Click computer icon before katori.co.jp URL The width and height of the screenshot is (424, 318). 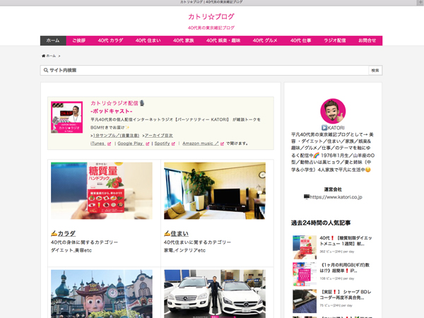click(x=307, y=196)
